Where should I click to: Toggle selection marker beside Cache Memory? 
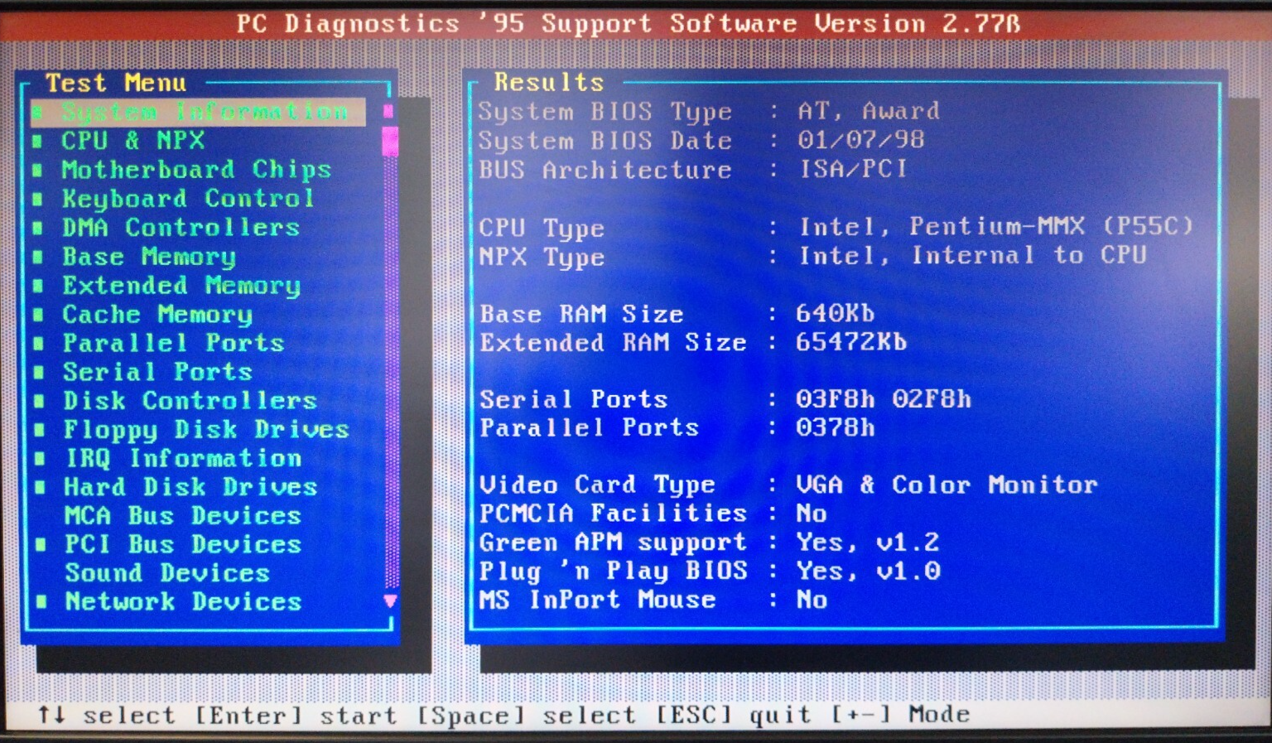(38, 316)
